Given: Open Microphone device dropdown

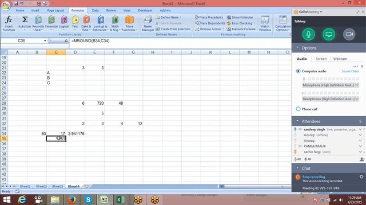Looking at the screenshot, I should point(331,85).
